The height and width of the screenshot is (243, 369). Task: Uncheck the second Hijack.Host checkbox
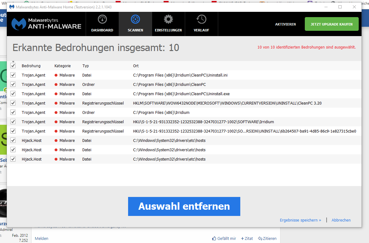[13, 150]
